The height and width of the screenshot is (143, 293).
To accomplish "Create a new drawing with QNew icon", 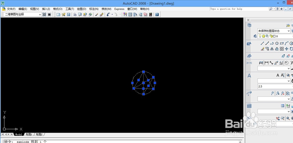I will (59, 15).
